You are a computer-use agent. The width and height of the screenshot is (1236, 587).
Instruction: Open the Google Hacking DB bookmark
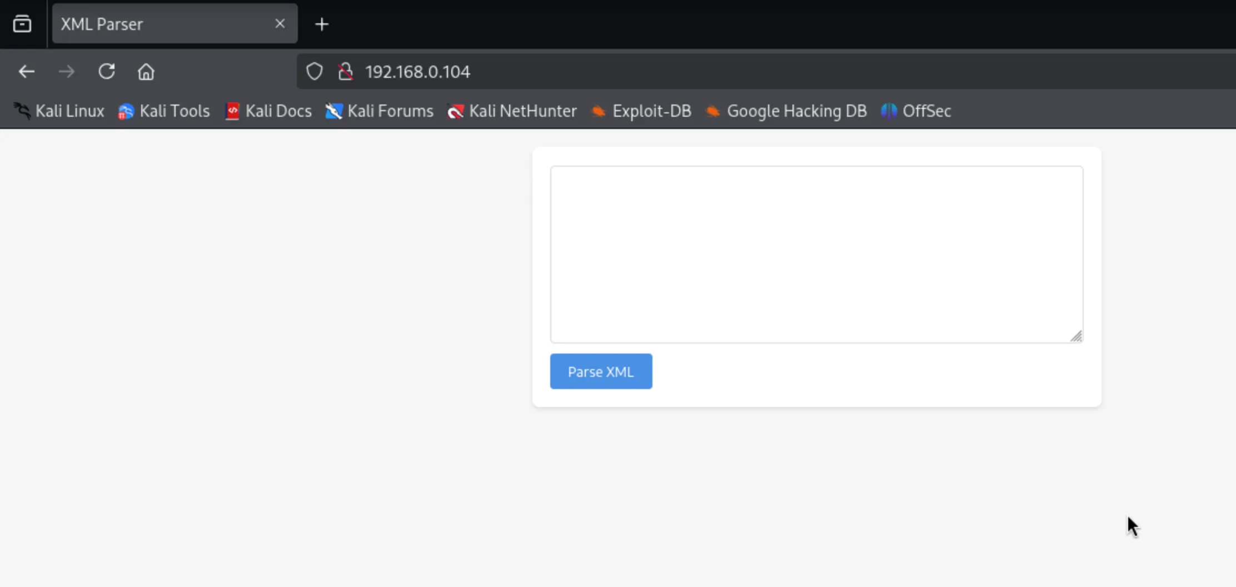click(x=787, y=111)
